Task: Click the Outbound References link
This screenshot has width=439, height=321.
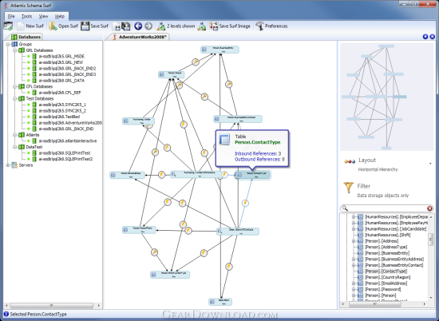Action: pyautogui.click(x=259, y=160)
